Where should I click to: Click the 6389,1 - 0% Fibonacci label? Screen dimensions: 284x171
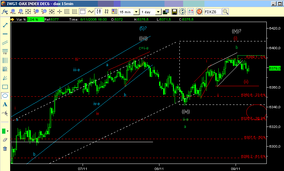point(256,57)
